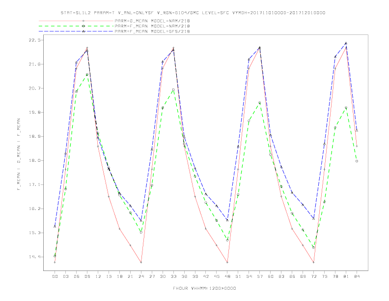Viewport: 389px width, 301px height.
Task: Click x-axis tick label 30
Action: (163, 276)
